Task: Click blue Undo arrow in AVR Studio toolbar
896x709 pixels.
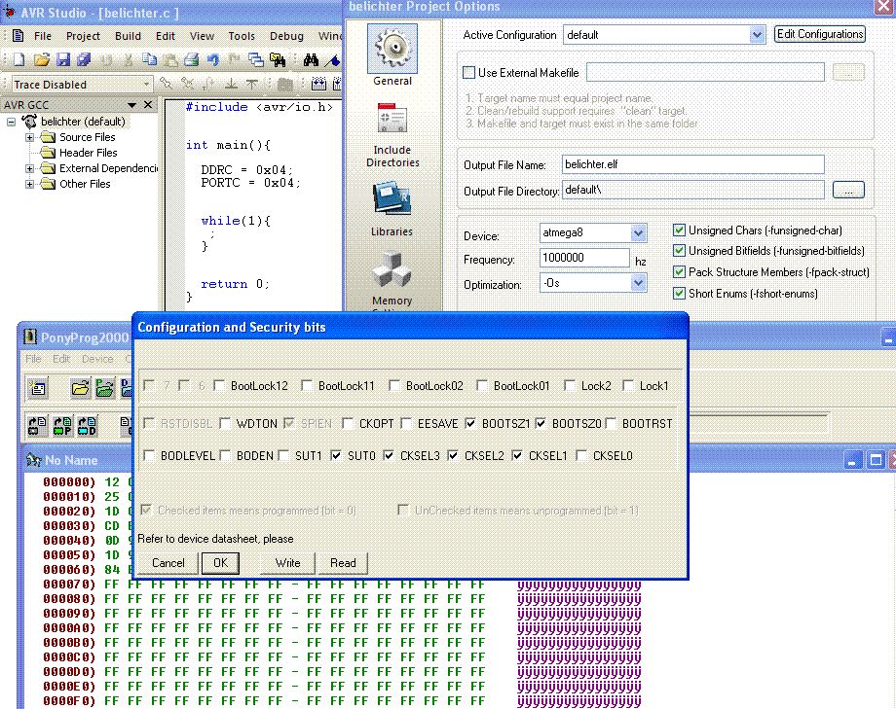Action: coord(213,59)
